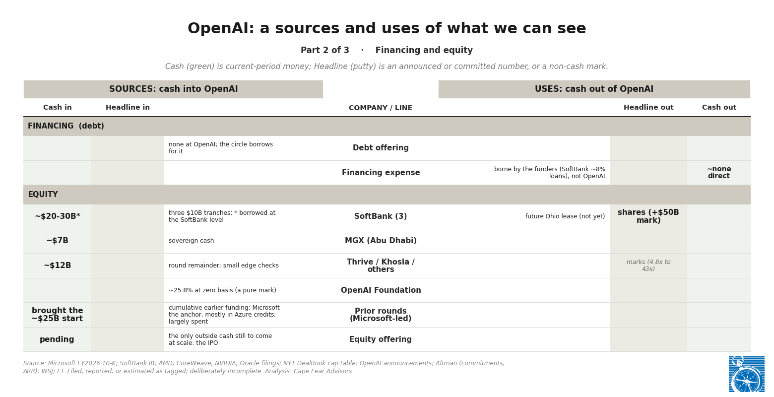Click the 'Debt offering' line label
774x397 pixels.
click(381, 148)
